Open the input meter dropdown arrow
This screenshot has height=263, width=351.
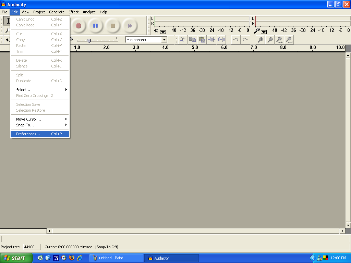(264, 32)
